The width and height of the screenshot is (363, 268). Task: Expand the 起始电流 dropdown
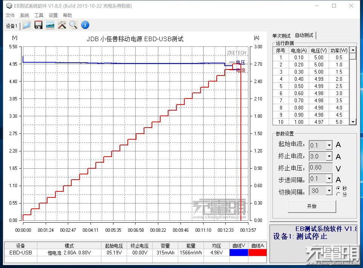click(329, 145)
